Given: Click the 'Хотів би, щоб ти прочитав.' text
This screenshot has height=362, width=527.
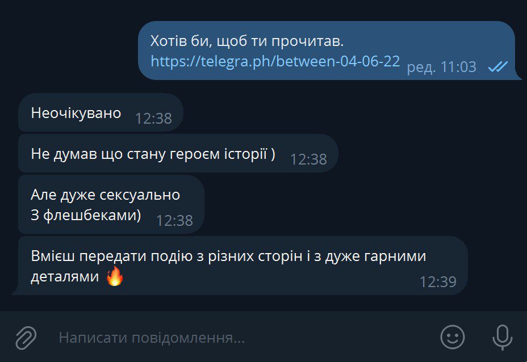Looking at the screenshot, I should 247,41.
